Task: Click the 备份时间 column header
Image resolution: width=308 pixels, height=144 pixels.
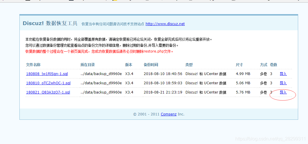Action: 151,65
